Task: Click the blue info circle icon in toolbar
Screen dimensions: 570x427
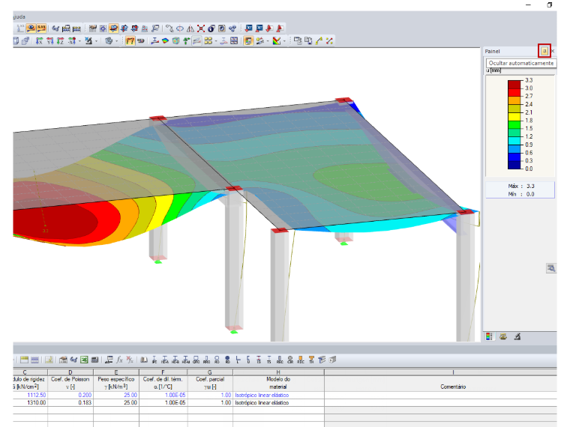Action: (211, 28)
